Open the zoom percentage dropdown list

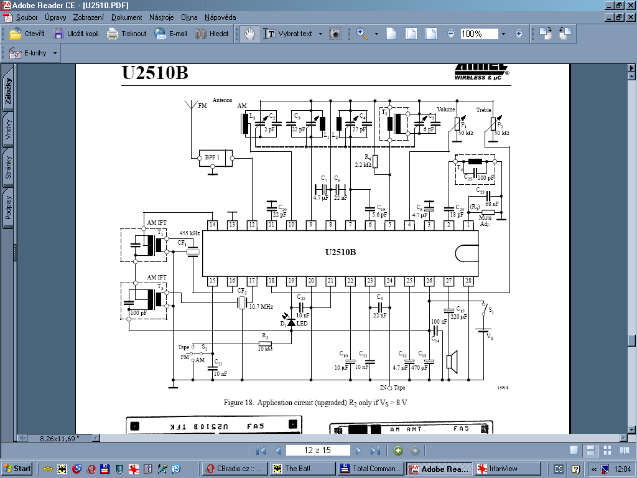[503, 34]
